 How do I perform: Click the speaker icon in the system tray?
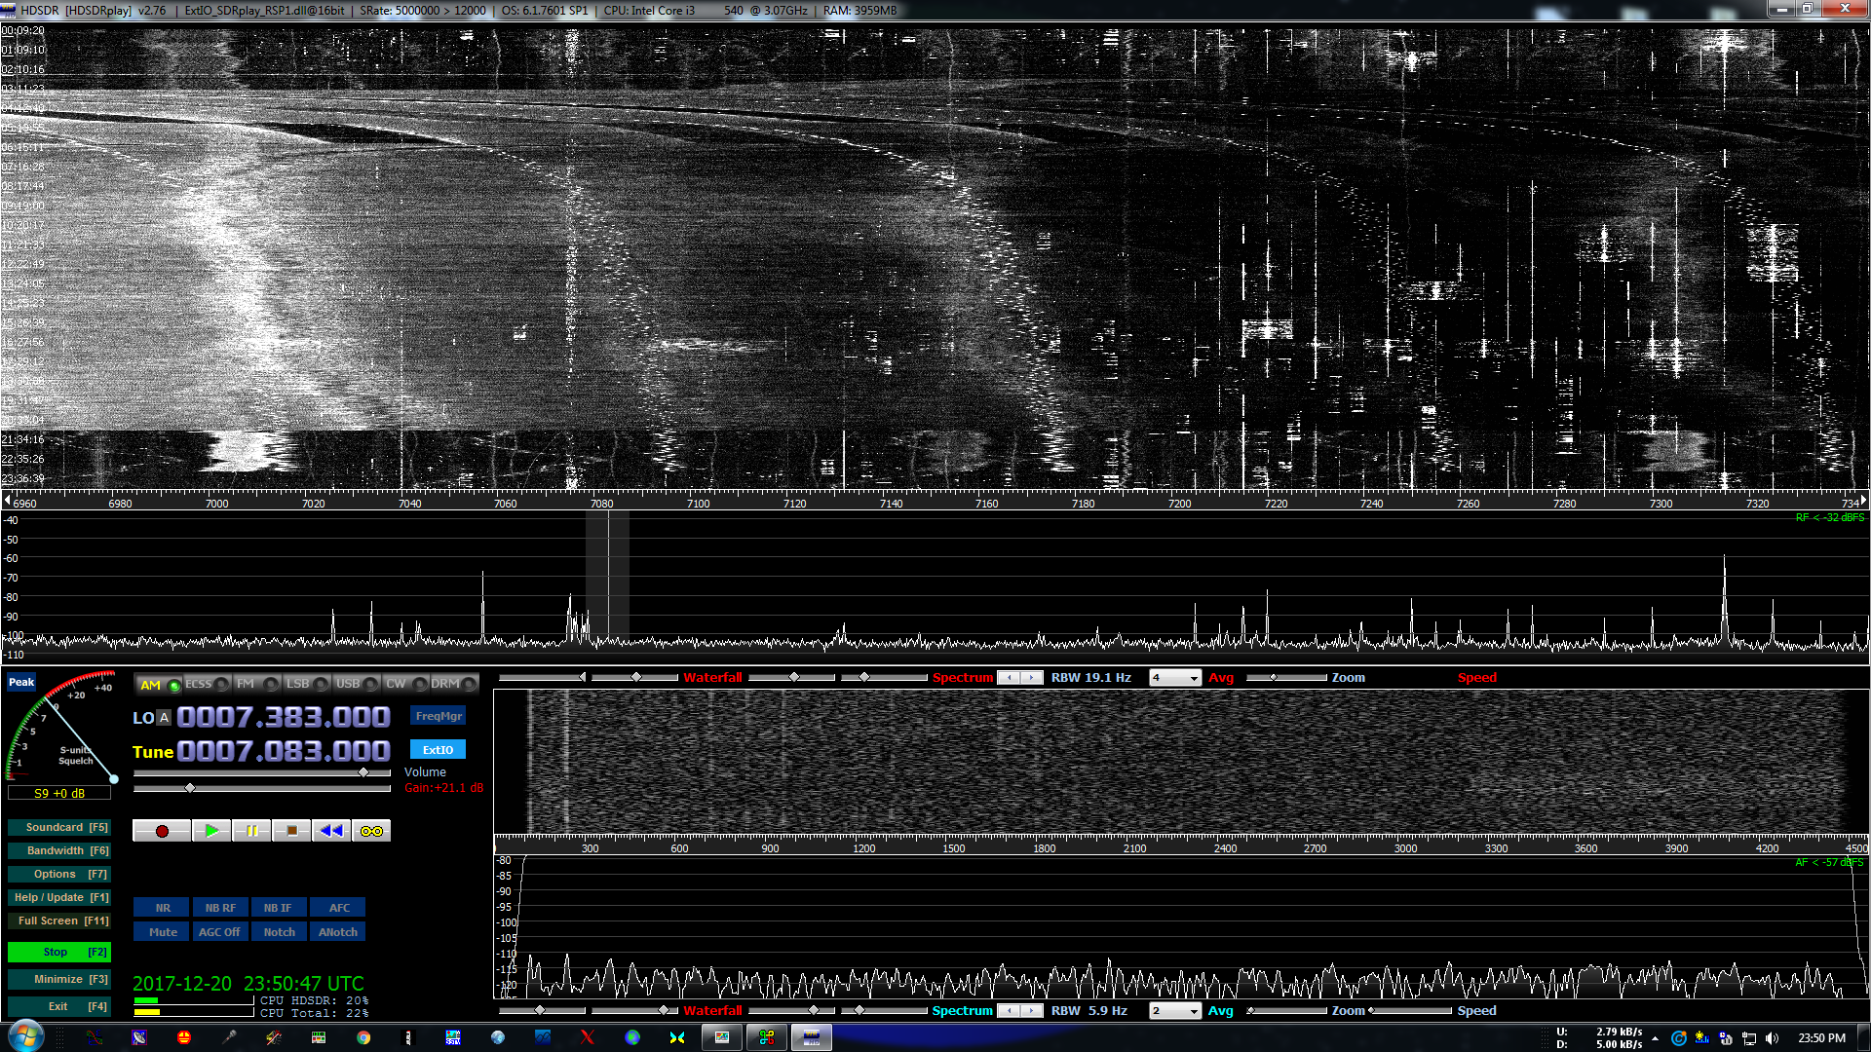pos(1772,1037)
